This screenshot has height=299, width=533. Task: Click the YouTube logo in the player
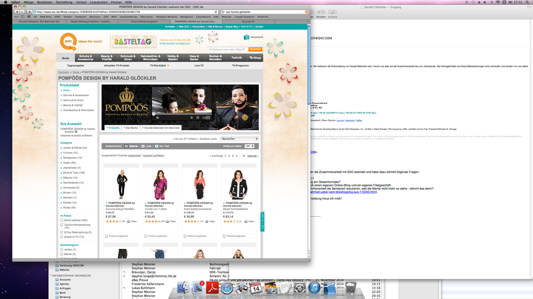206,118
